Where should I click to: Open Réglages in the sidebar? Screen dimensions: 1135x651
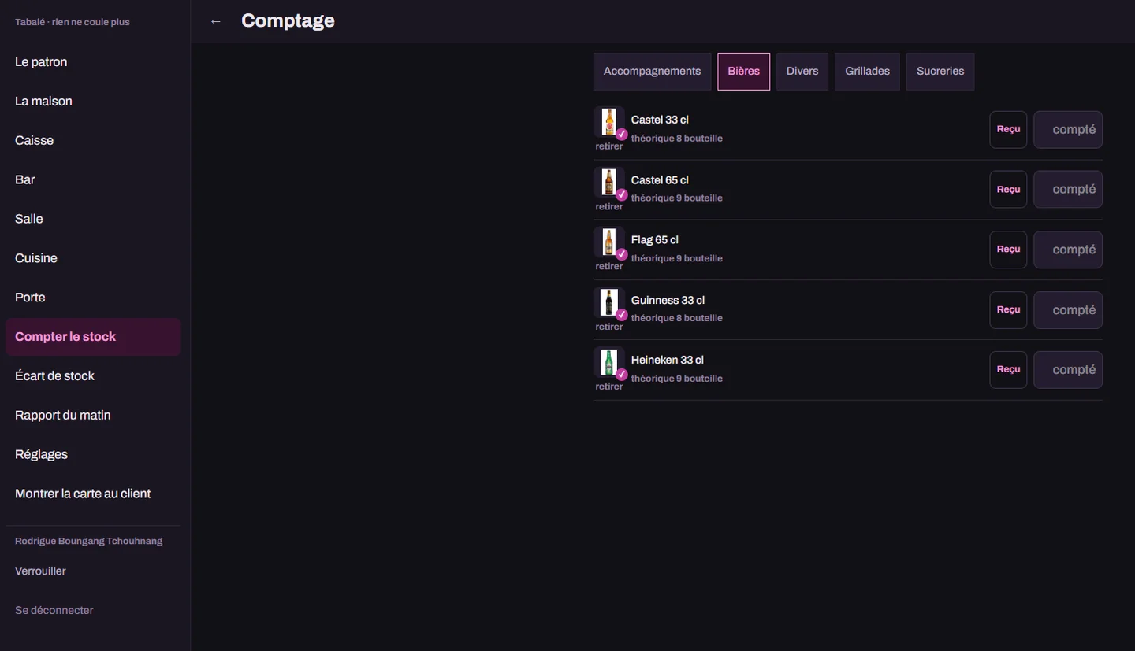click(93, 455)
